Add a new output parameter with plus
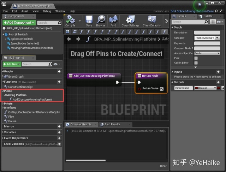Viewport: 226px width, 172px height. [218, 82]
